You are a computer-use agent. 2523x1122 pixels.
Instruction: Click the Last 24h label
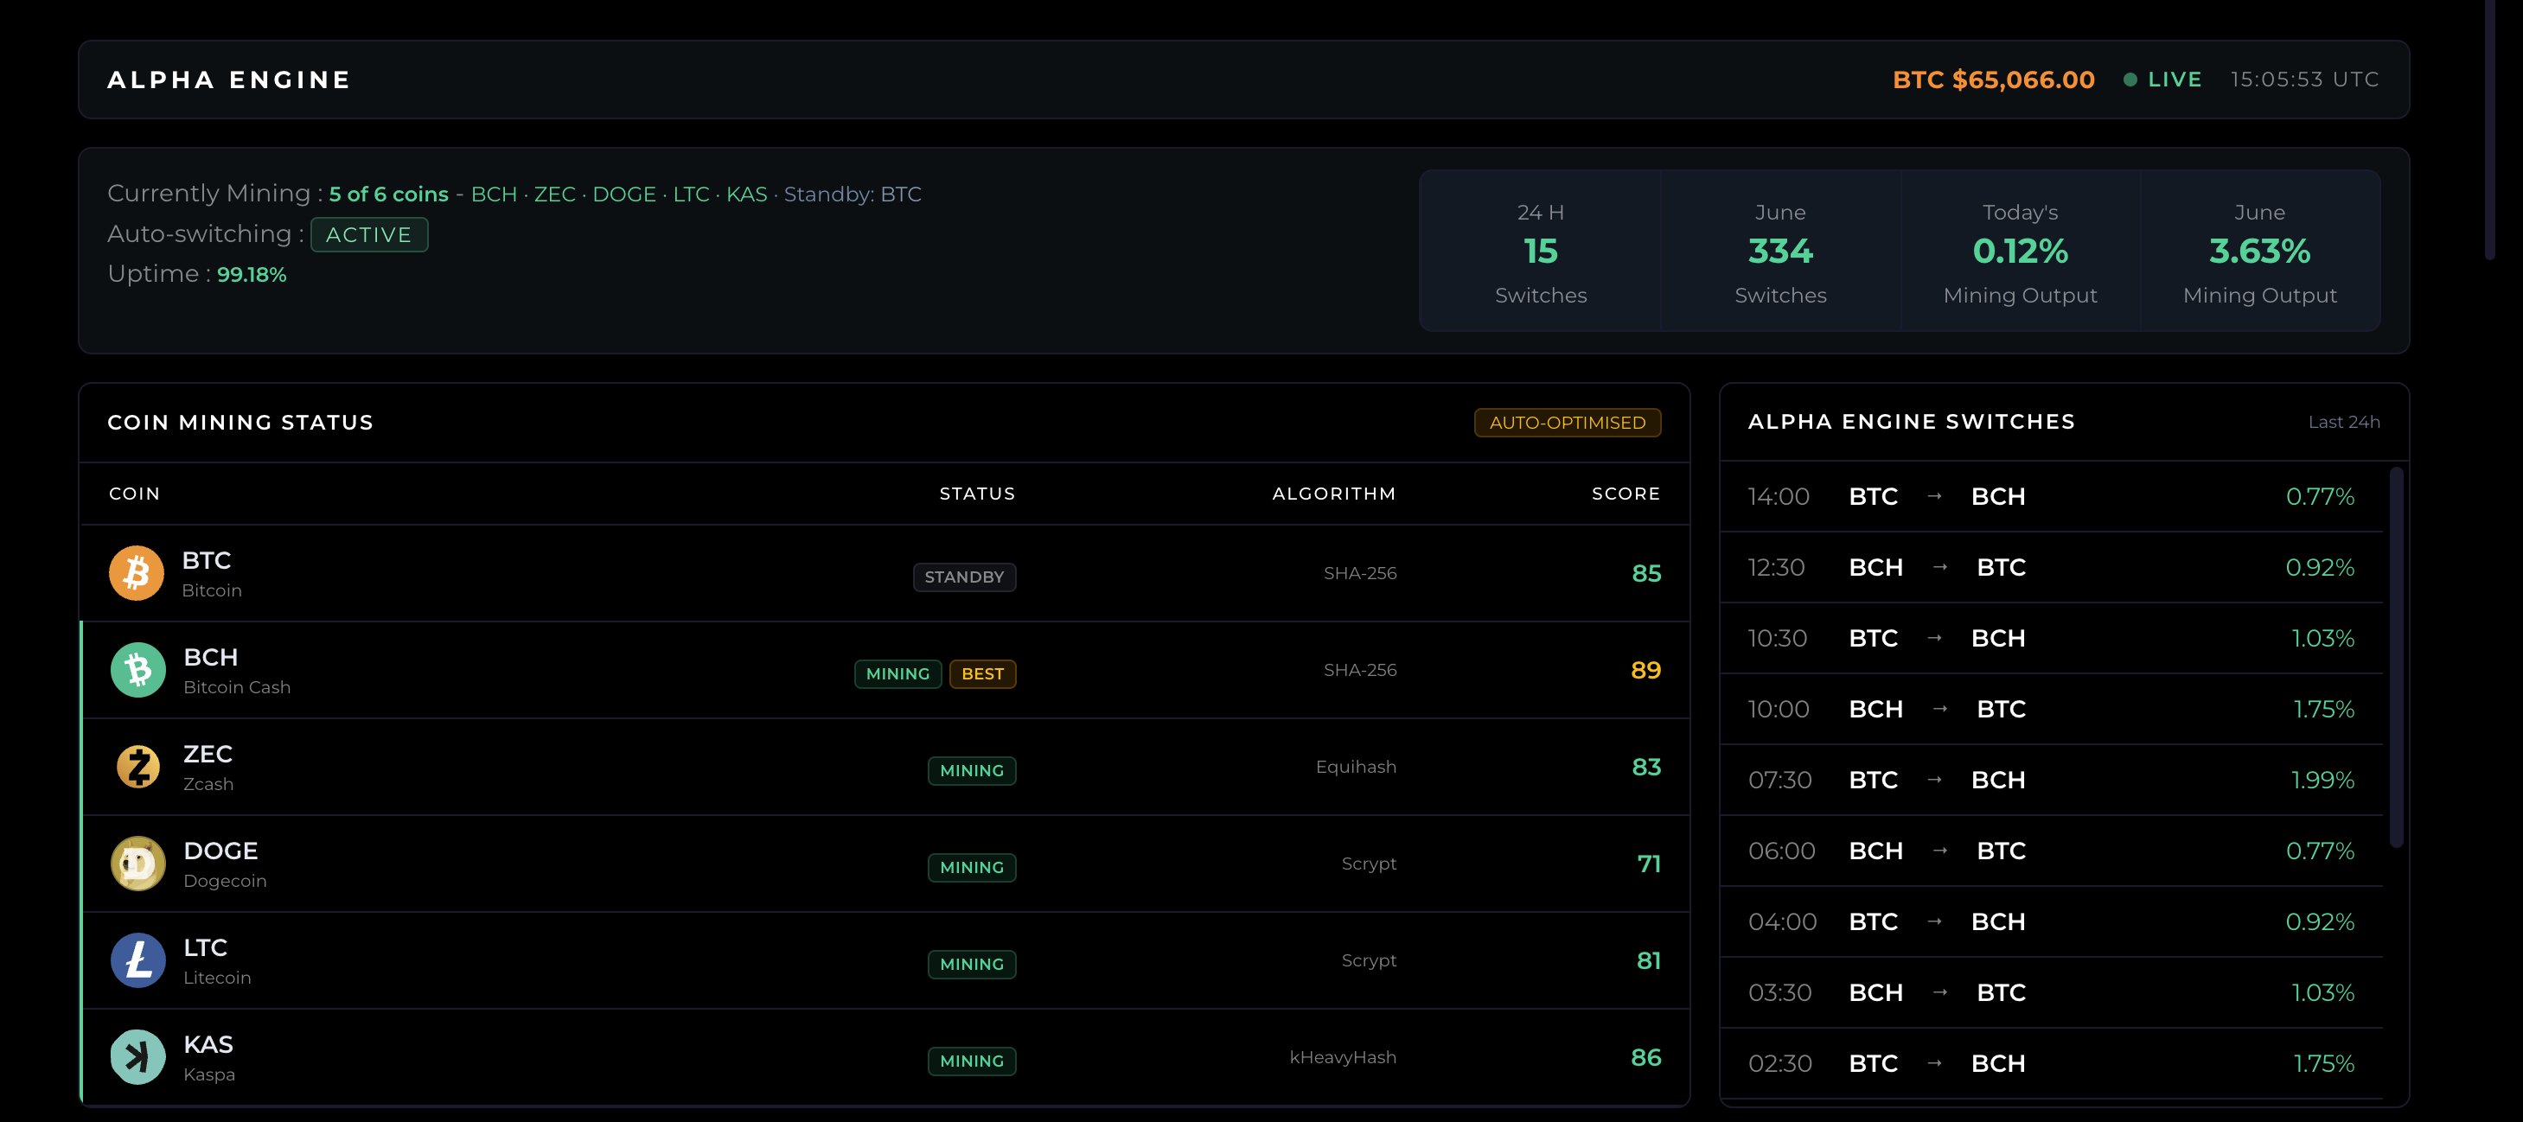click(x=2344, y=422)
